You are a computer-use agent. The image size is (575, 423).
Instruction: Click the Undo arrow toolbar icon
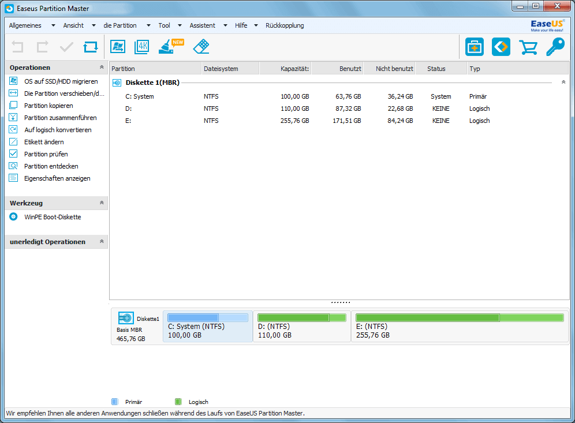pyautogui.click(x=17, y=47)
